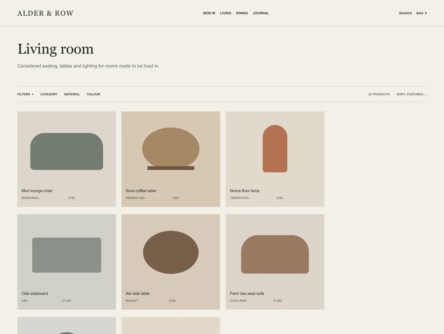Click the Smoked Oak material label
The width and height of the screenshot is (444, 334).
(135, 198)
